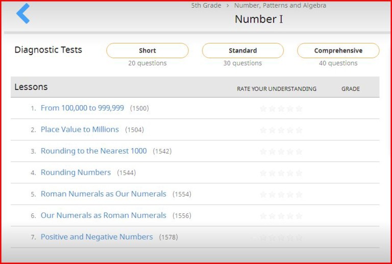The width and height of the screenshot is (392, 264).
Task: Rate Place Value to Millions two stars
Action: click(x=272, y=130)
